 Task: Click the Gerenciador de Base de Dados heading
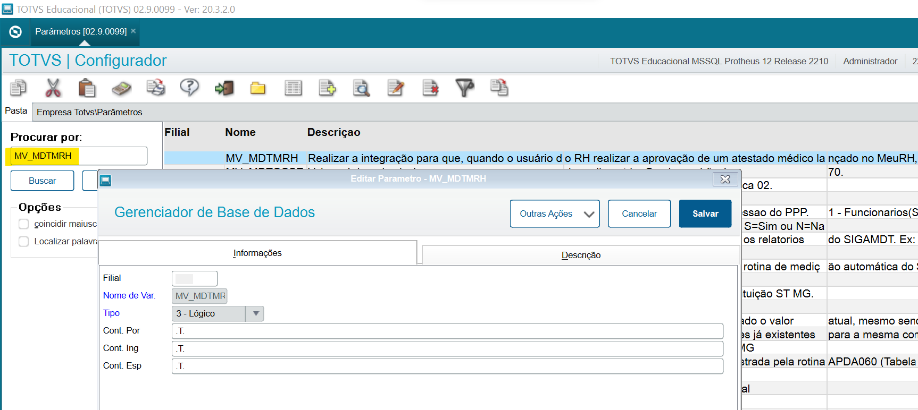point(214,212)
